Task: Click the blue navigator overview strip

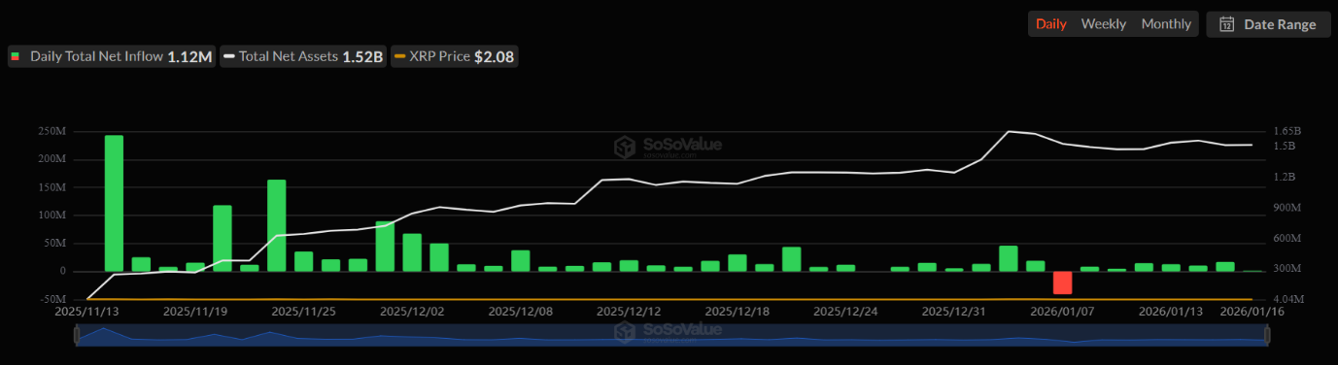Action: tap(671, 335)
